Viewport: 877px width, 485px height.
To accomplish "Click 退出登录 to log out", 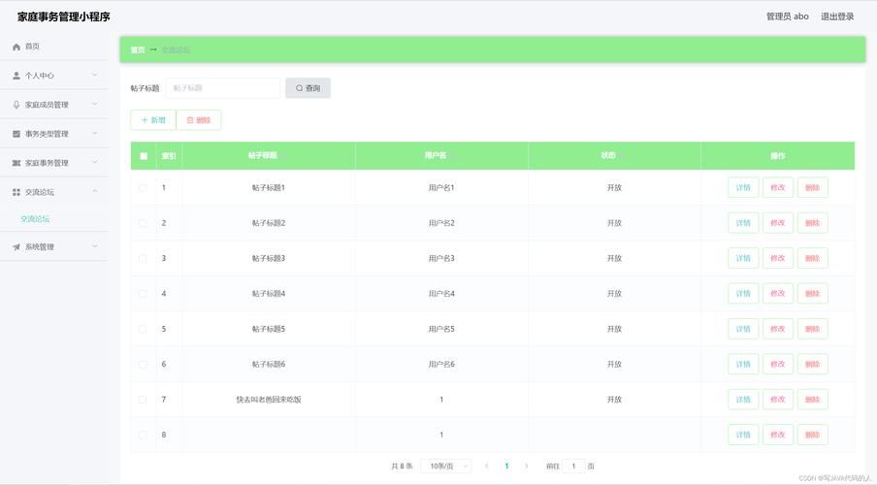I will click(x=837, y=16).
